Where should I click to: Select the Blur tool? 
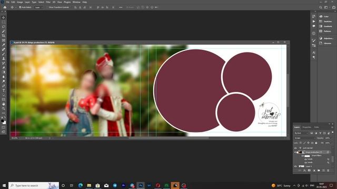[4, 77]
